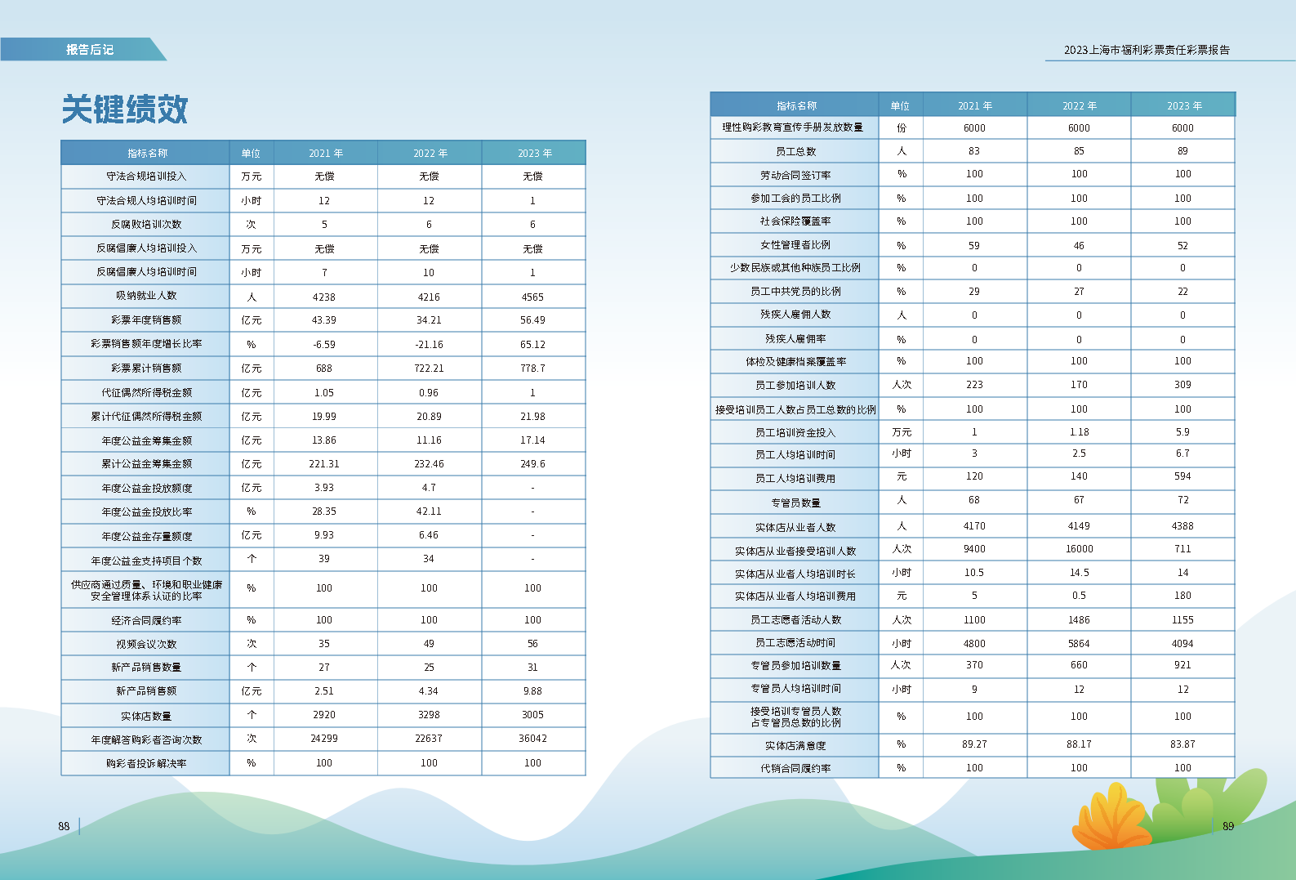Image resolution: width=1296 pixels, height=880 pixels.
Task: Select the "经济合同履约率" row label
Action: tap(146, 621)
